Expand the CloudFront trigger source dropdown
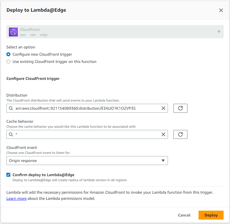 pyautogui.click(x=219, y=32)
